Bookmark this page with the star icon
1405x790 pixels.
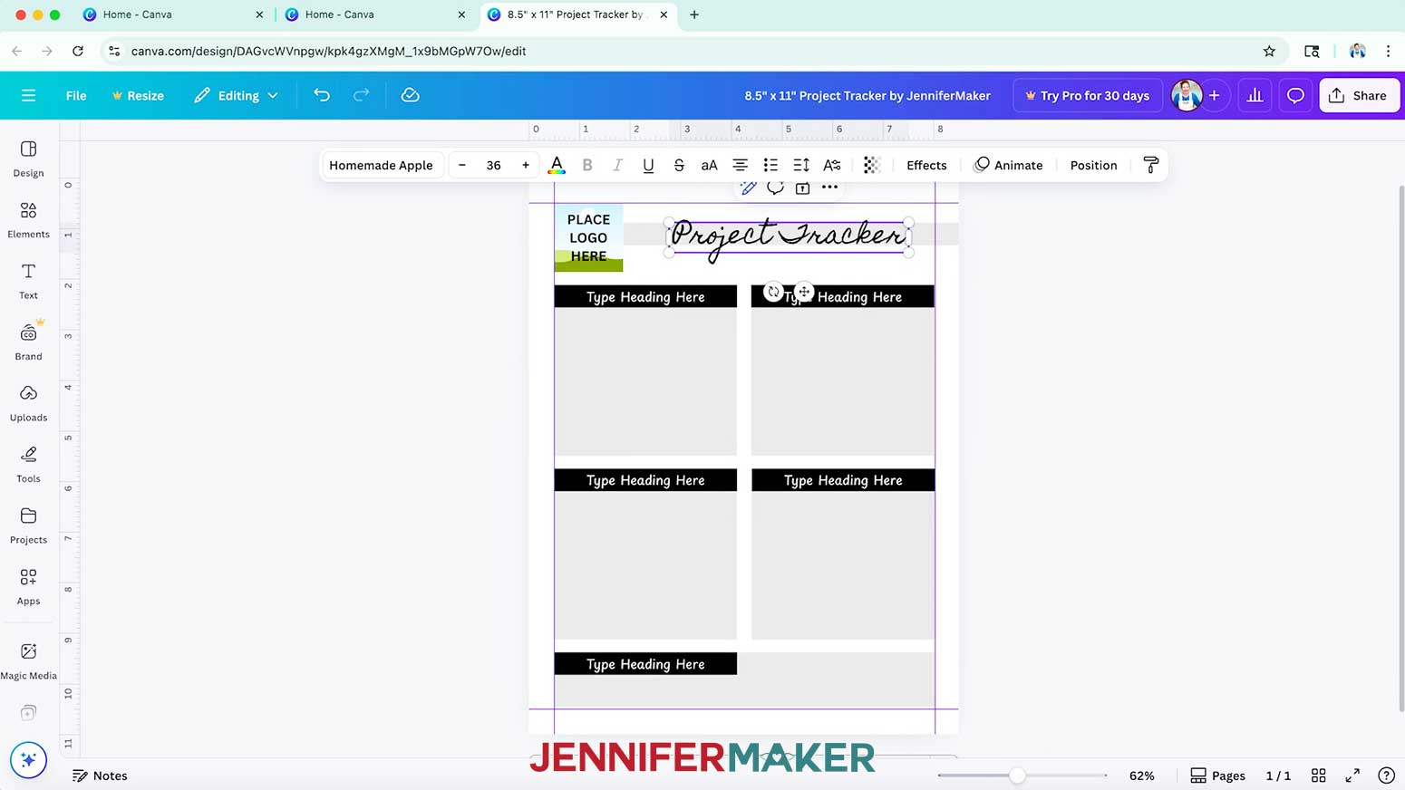coord(1269,51)
